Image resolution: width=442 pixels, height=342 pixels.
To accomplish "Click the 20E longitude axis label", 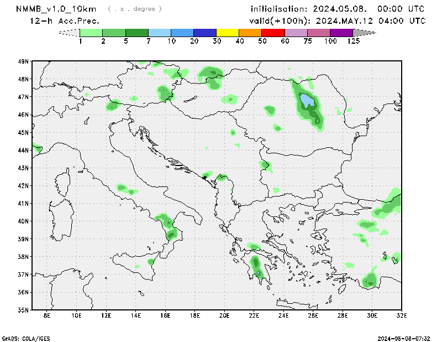I will pyautogui.click(x=224, y=315).
